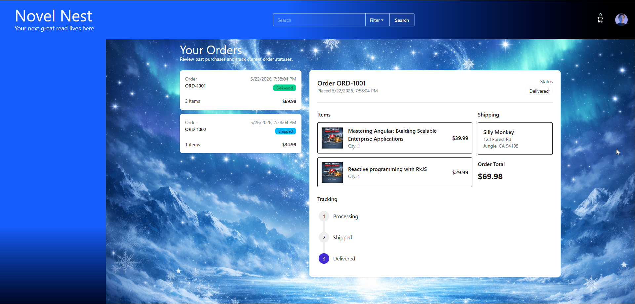Select tracking step 3 Delivered circle
This screenshot has width=635, height=304.
pyautogui.click(x=324, y=258)
